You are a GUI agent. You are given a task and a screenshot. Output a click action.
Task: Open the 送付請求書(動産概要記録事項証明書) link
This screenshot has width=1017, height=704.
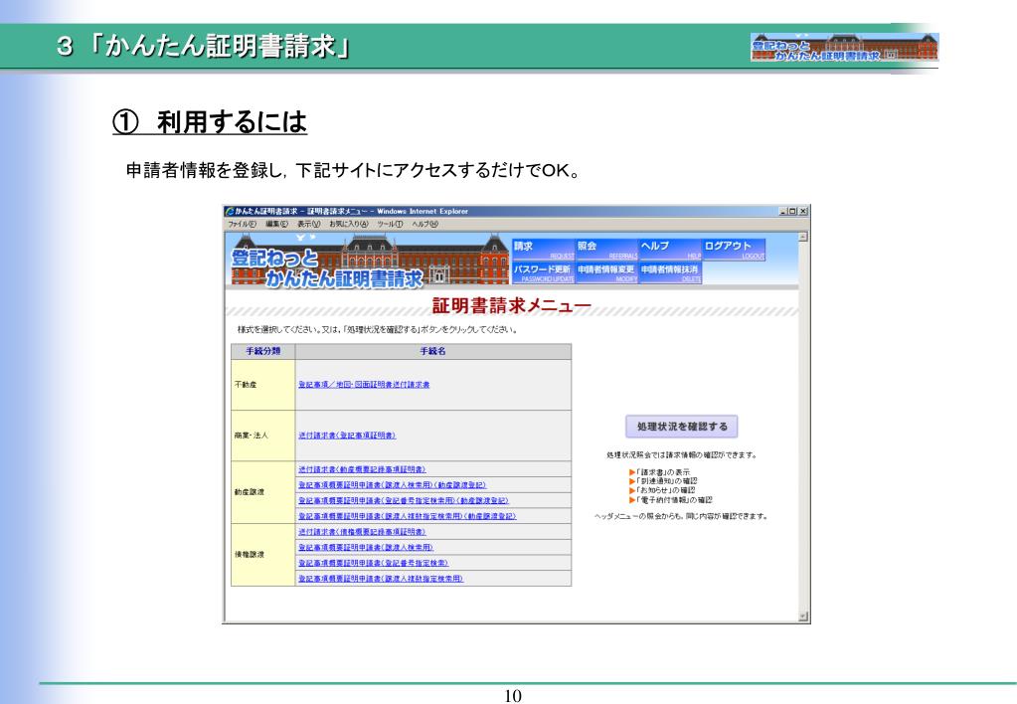tap(362, 469)
